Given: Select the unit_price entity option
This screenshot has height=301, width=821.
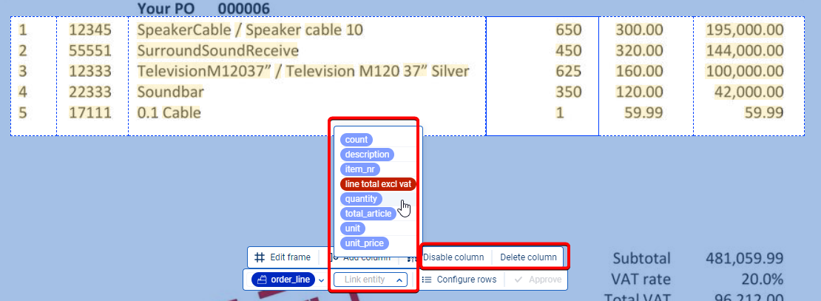Looking at the screenshot, I should 365,243.
